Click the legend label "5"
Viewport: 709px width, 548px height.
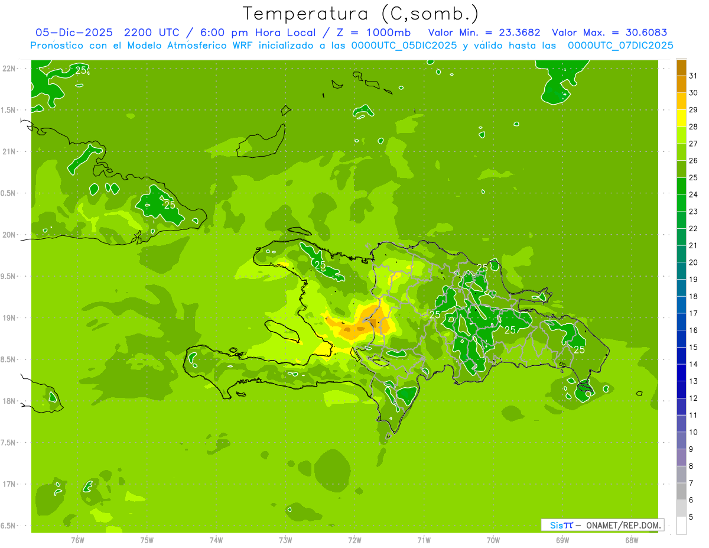pyautogui.click(x=691, y=517)
